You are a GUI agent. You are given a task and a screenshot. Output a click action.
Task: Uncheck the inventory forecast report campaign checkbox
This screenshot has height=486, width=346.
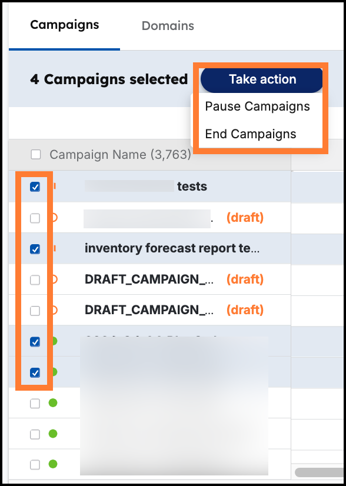(x=35, y=249)
